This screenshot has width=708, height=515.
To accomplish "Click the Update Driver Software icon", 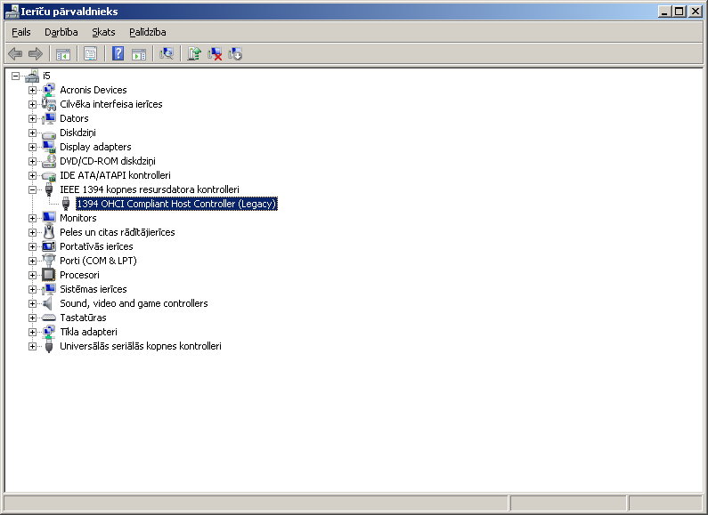I will click(194, 54).
